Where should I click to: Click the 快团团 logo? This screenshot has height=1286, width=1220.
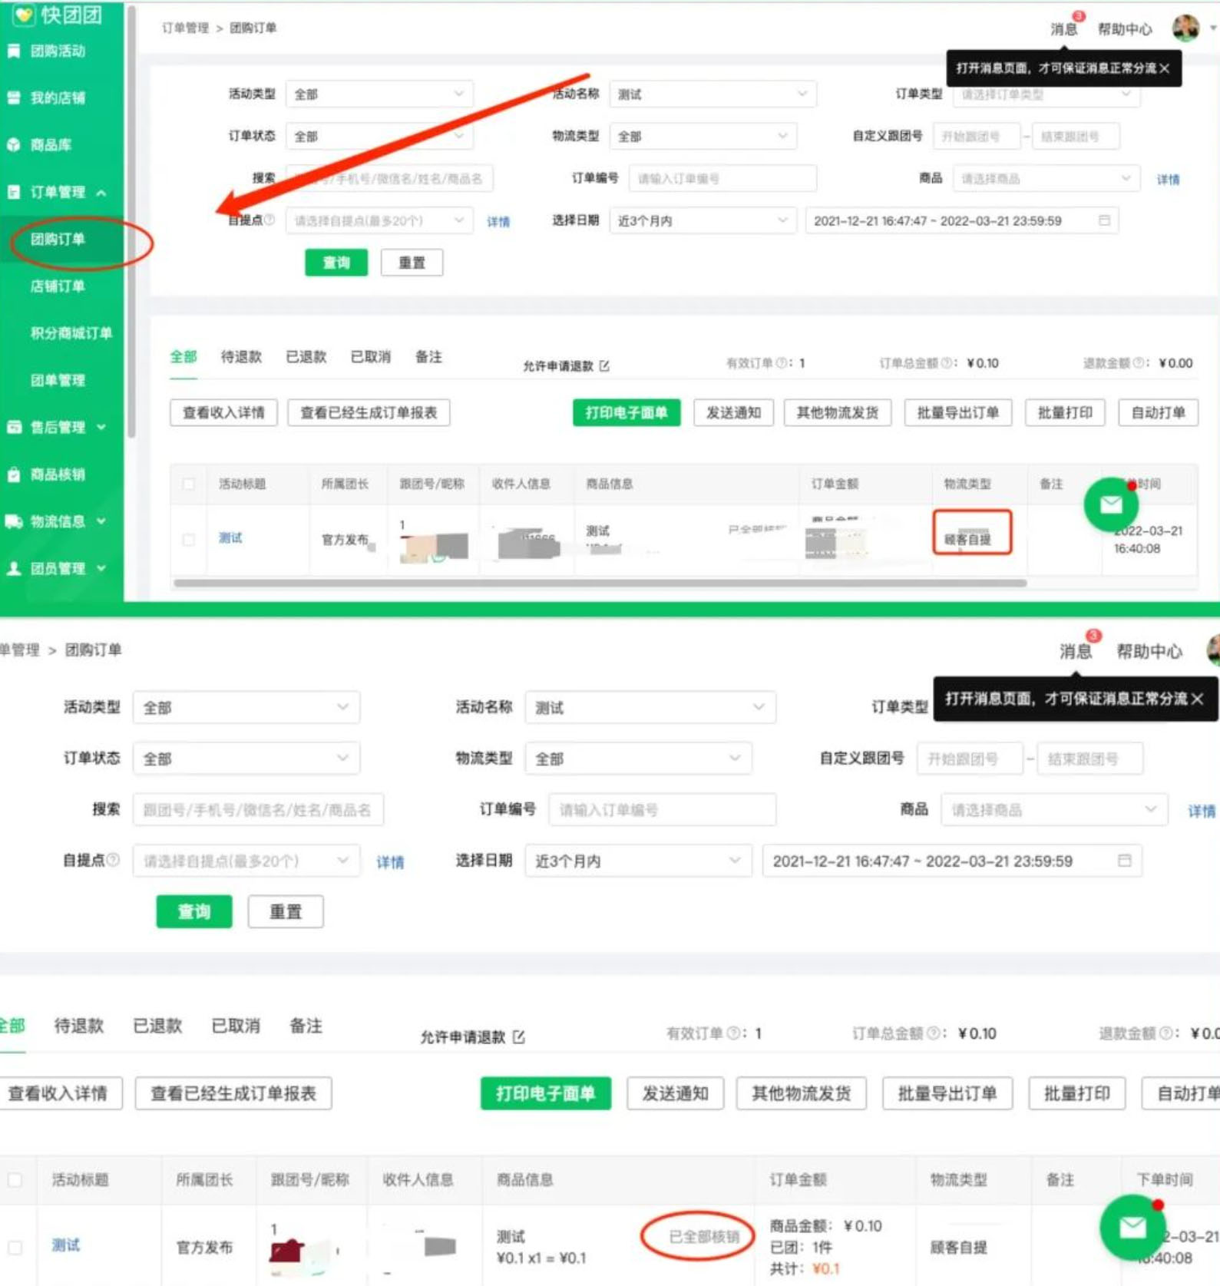[58, 14]
